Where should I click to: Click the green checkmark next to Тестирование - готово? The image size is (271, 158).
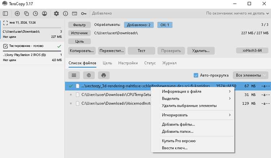pyautogui.click(x=59, y=46)
